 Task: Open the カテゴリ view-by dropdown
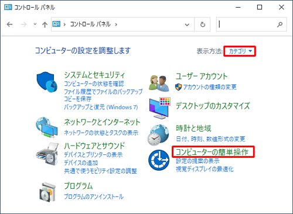click(x=240, y=51)
